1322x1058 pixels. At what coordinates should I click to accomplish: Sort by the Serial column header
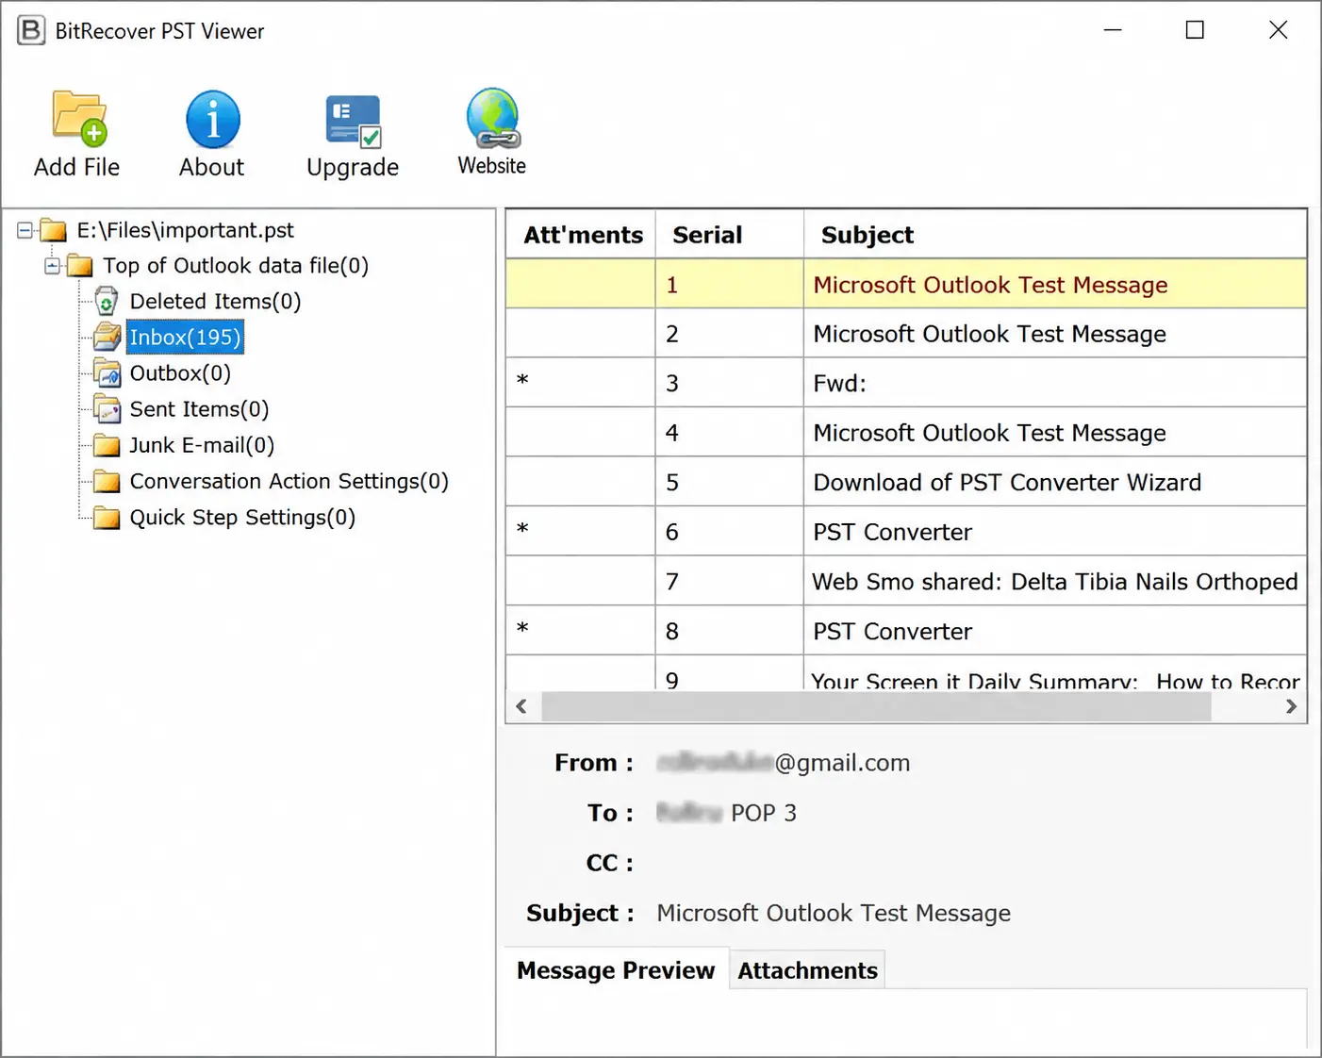[x=730, y=235]
